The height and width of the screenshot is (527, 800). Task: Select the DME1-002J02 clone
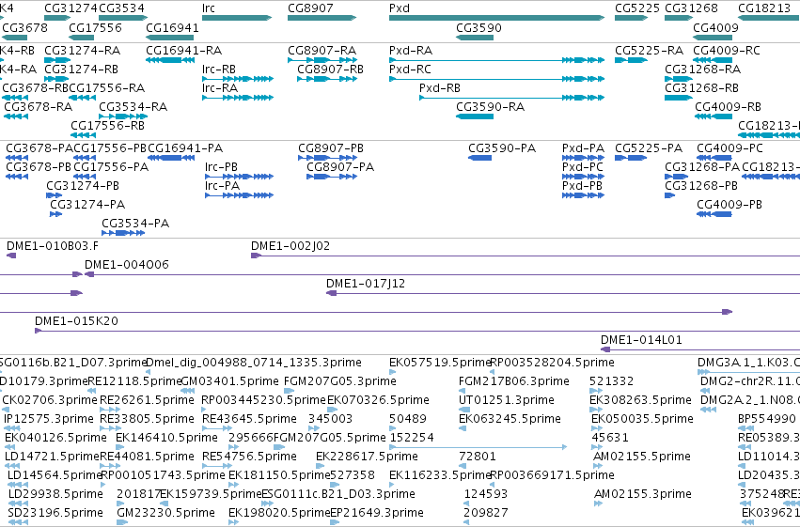click(290, 246)
